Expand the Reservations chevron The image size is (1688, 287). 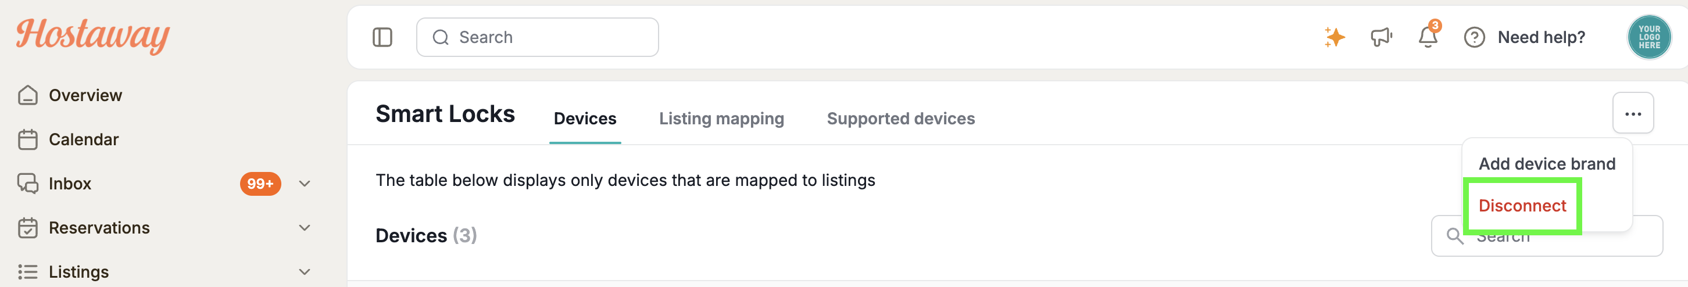304,227
